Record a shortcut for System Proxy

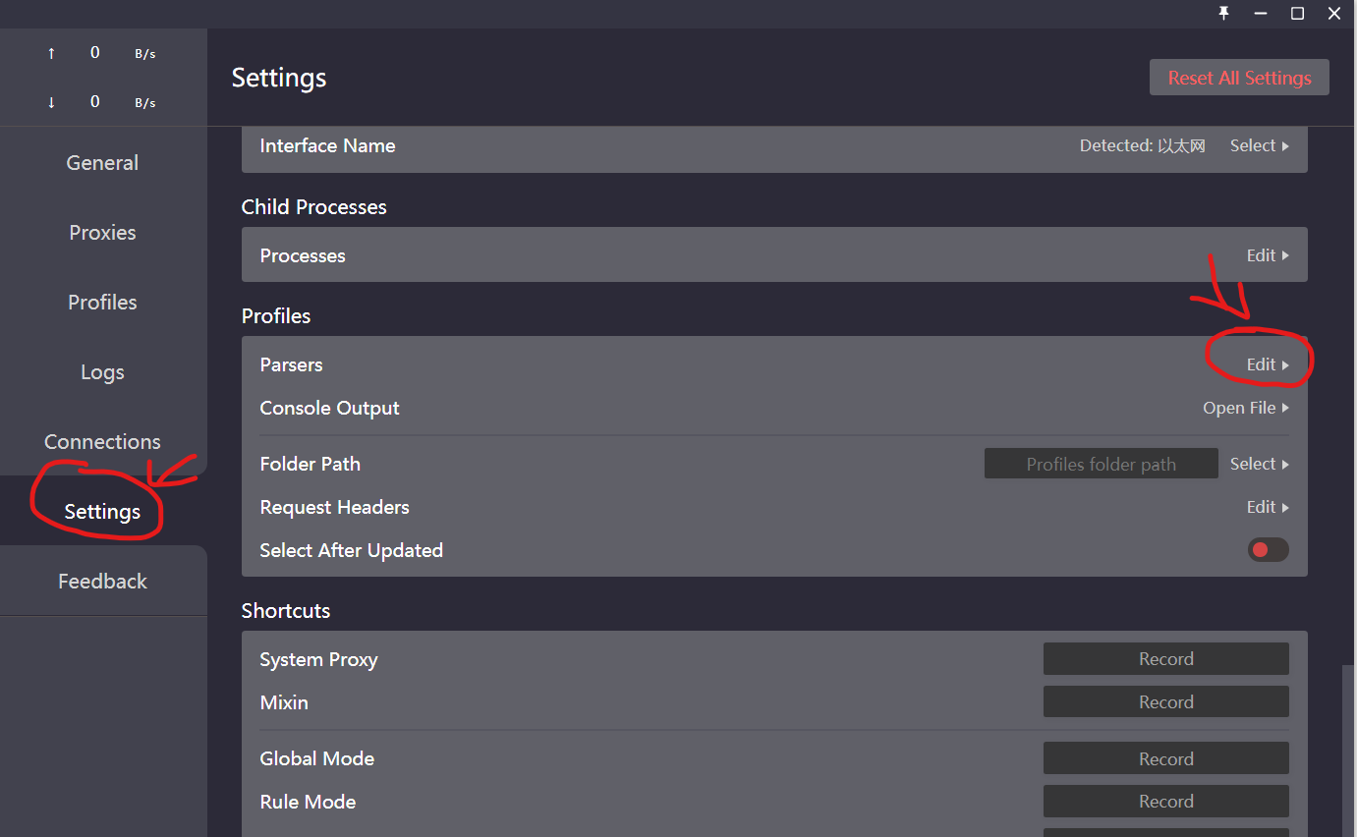pos(1166,659)
